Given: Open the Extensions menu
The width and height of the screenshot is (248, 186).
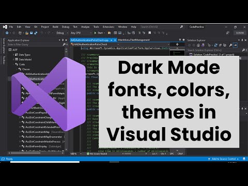Looking at the screenshot, I should pyautogui.click(x=109, y=27).
